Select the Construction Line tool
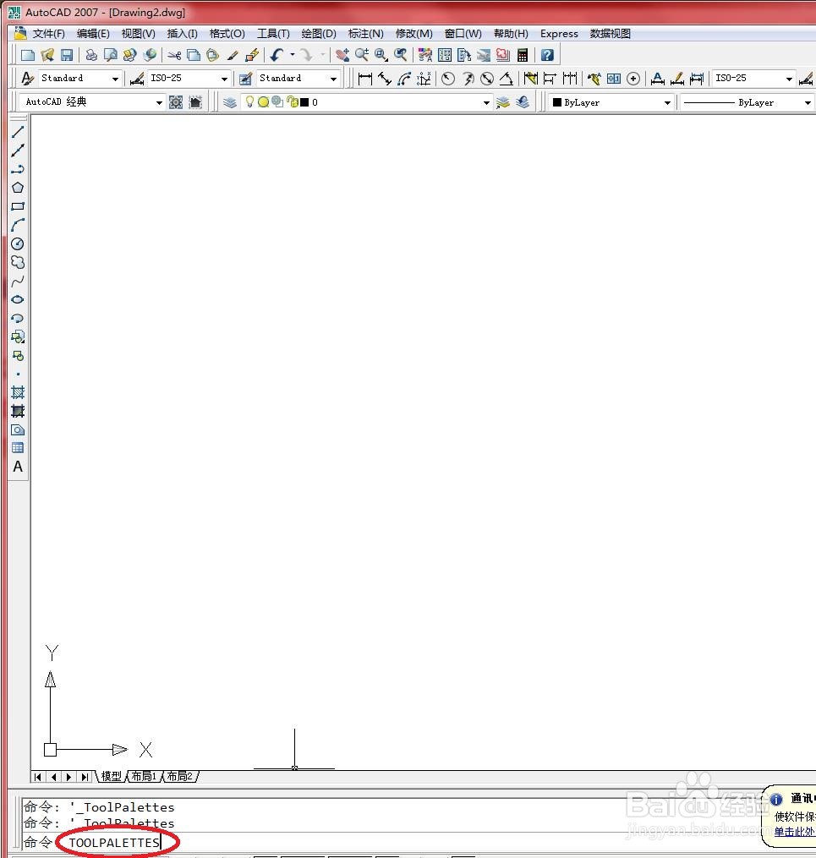 (x=18, y=150)
